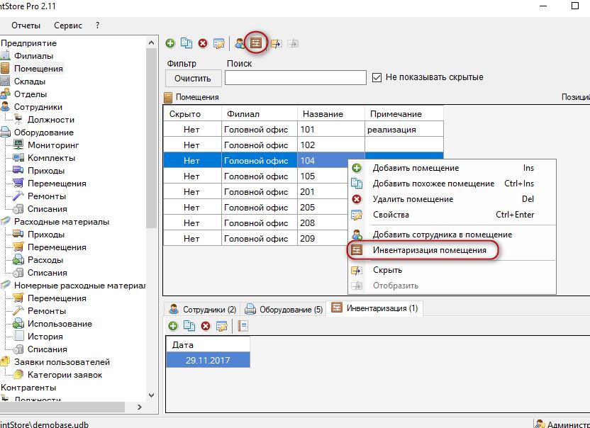Select the room row named 102
590x428 pixels.
point(304,145)
